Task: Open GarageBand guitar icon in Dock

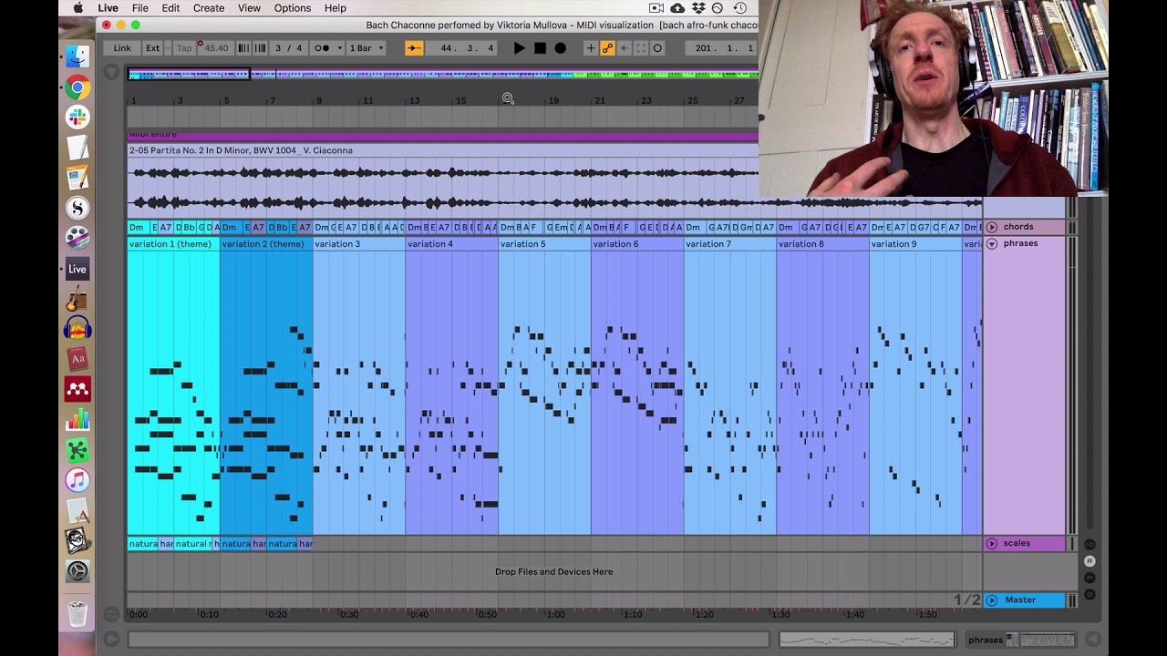Action: tap(77, 299)
